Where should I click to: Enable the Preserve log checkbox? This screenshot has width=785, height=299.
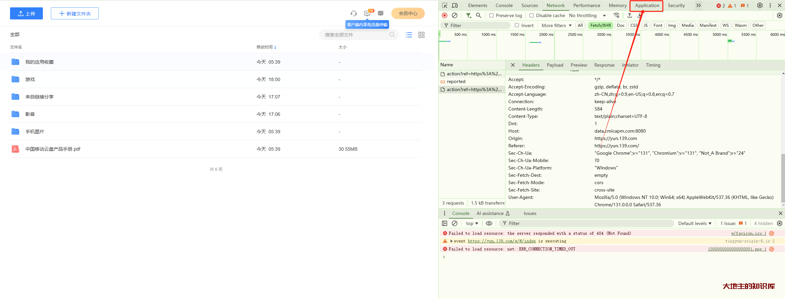point(491,15)
